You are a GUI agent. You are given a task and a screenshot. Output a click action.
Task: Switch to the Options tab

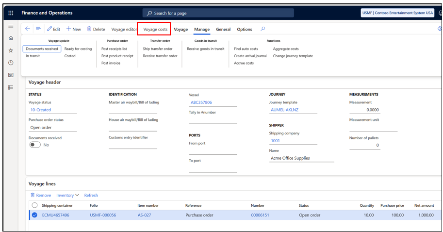(245, 30)
